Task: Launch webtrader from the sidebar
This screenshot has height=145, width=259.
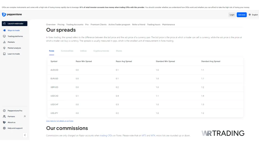Action: [x=15, y=24]
